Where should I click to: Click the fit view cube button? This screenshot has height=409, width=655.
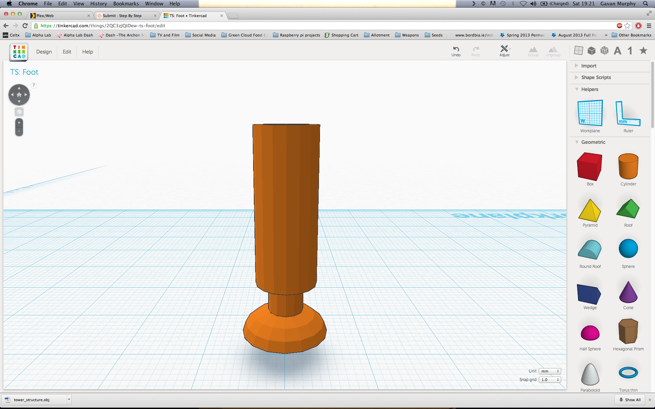coord(19,112)
